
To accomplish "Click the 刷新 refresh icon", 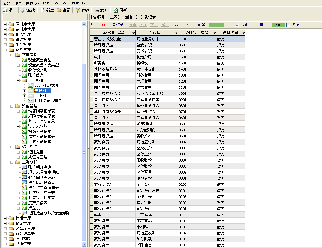I will point(116,10).
